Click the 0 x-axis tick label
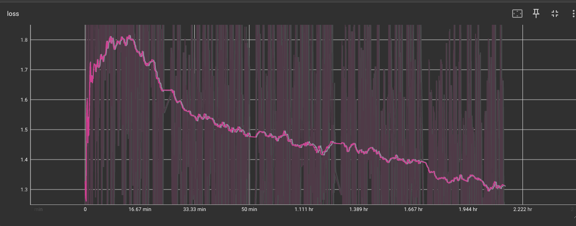The width and height of the screenshot is (576, 226). click(x=85, y=210)
